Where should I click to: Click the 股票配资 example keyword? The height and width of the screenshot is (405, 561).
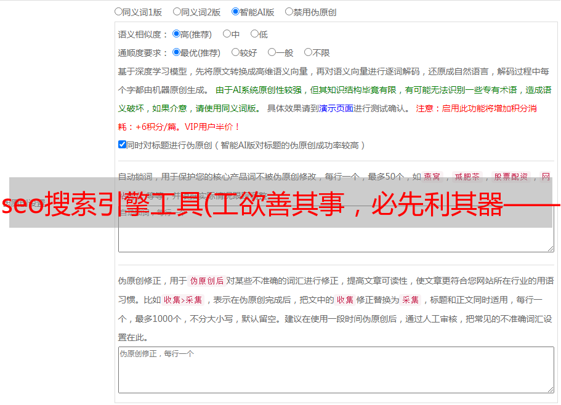pyautogui.click(x=511, y=177)
